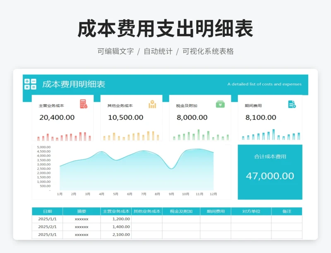Screen dimensions: 331x253
Task: Click the 9月 dip in the area chart
Action: point(171,168)
